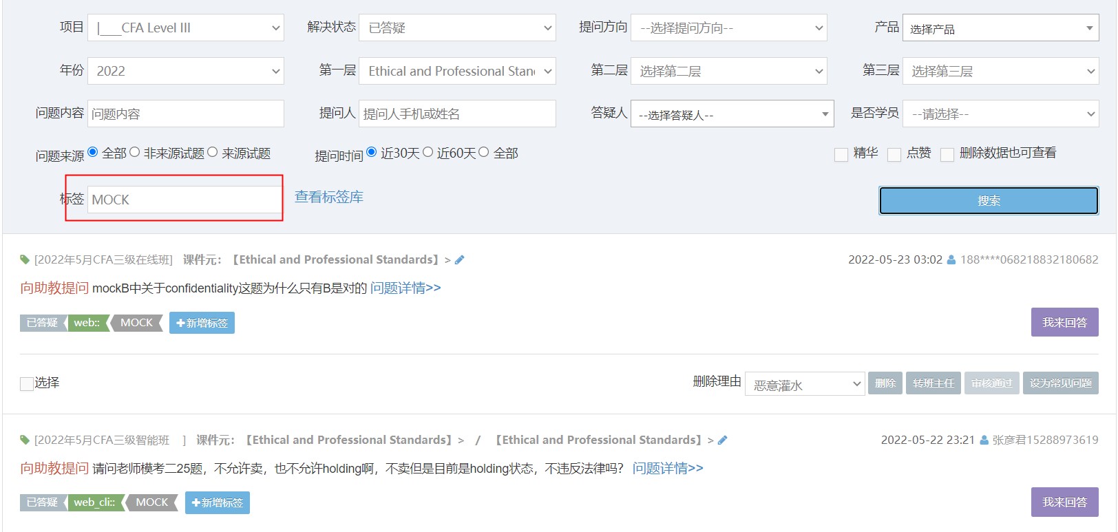The image size is (1118, 532).
Task: Click the MOCK tag on first question
Action: point(136,323)
